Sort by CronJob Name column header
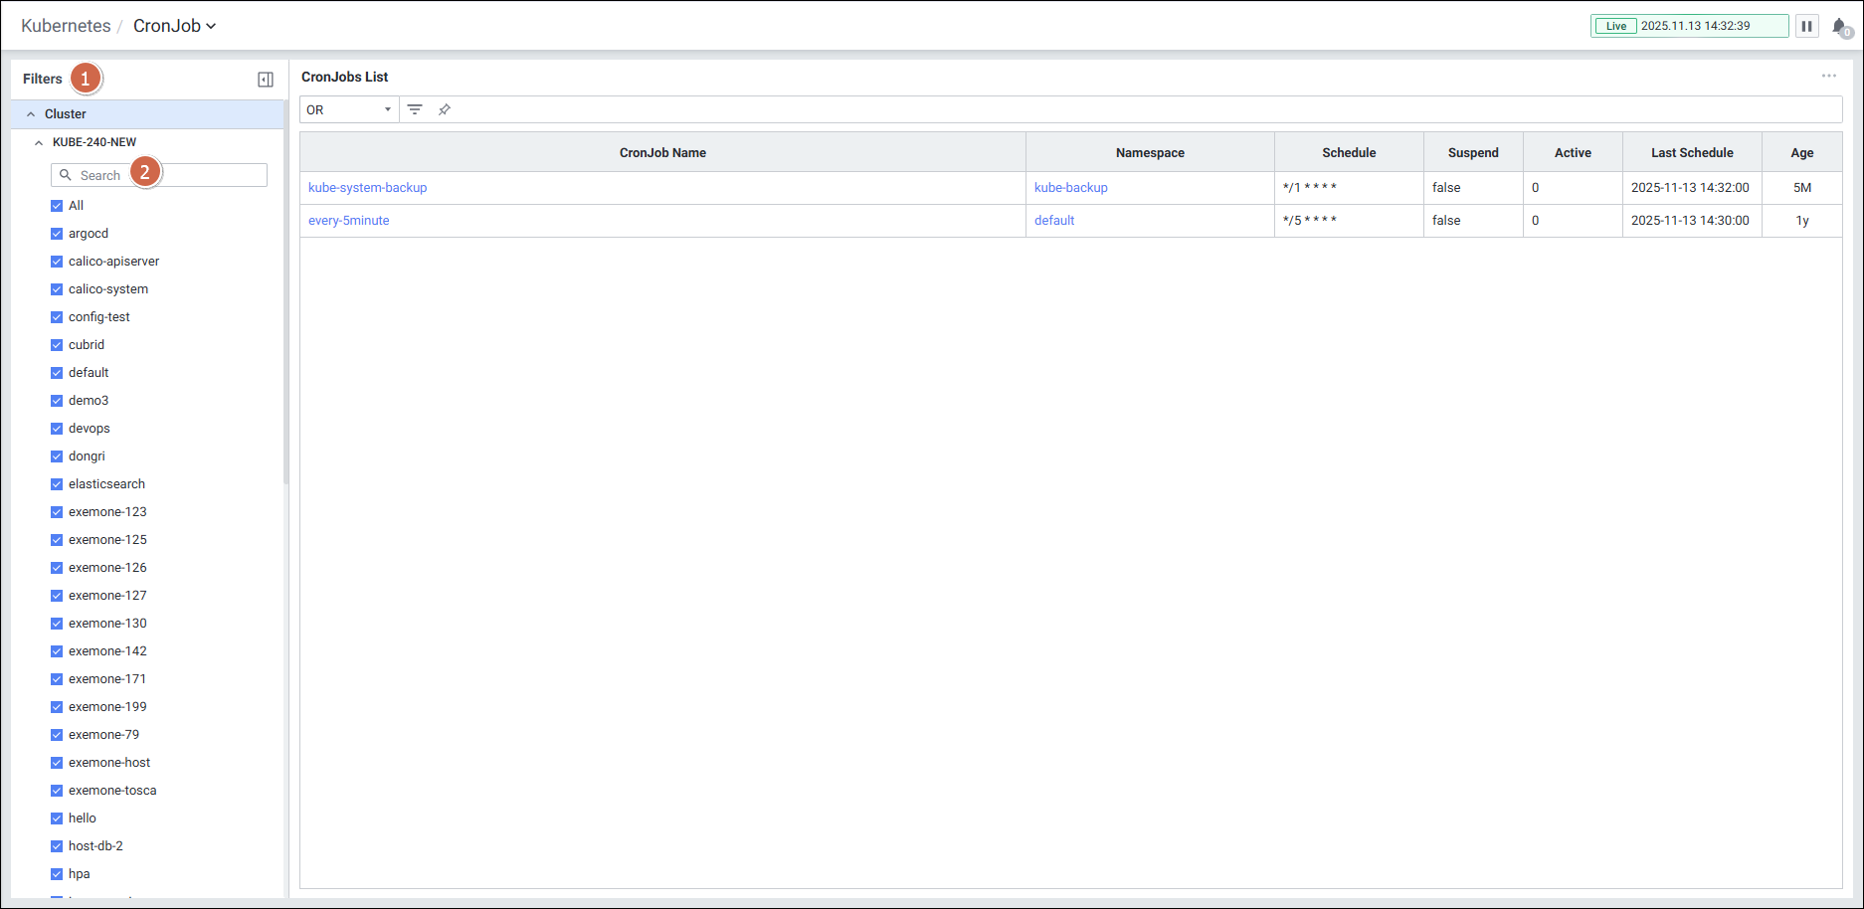The height and width of the screenshot is (909, 1864). click(x=662, y=152)
